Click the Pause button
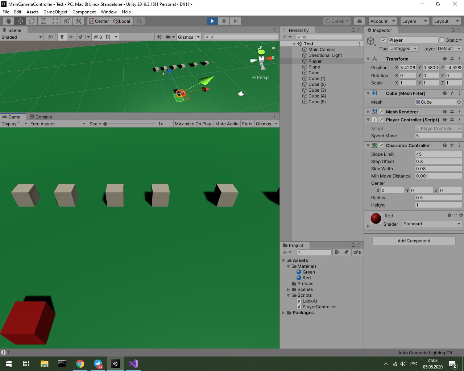Viewport: 464px width, 371px height. tap(224, 21)
